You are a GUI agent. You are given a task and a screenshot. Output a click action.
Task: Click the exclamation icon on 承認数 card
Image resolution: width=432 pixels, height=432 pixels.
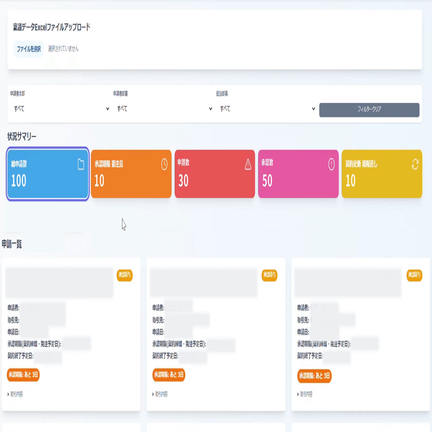[331, 164]
